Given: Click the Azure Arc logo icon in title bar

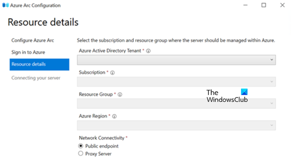Looking at the screenshot, I should 6,5.
